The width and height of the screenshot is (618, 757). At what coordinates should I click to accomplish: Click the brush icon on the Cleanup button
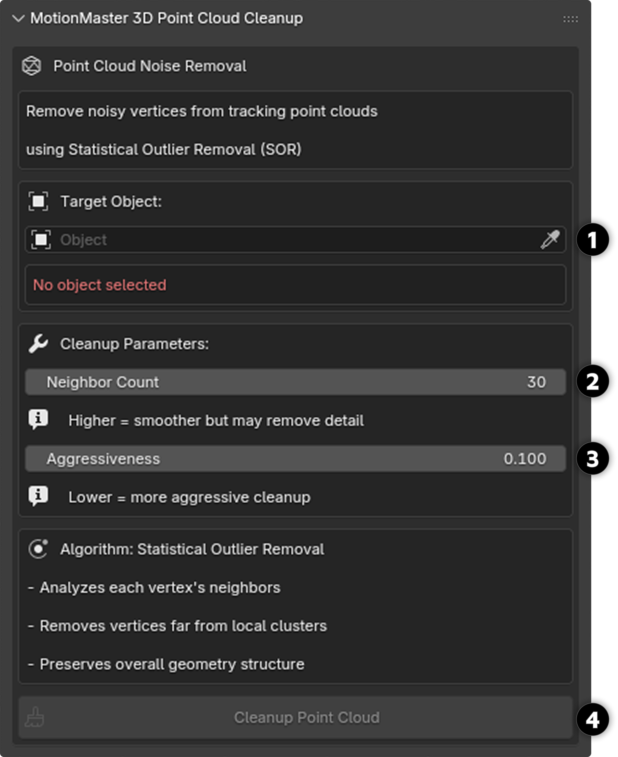(x=34, y=718)
